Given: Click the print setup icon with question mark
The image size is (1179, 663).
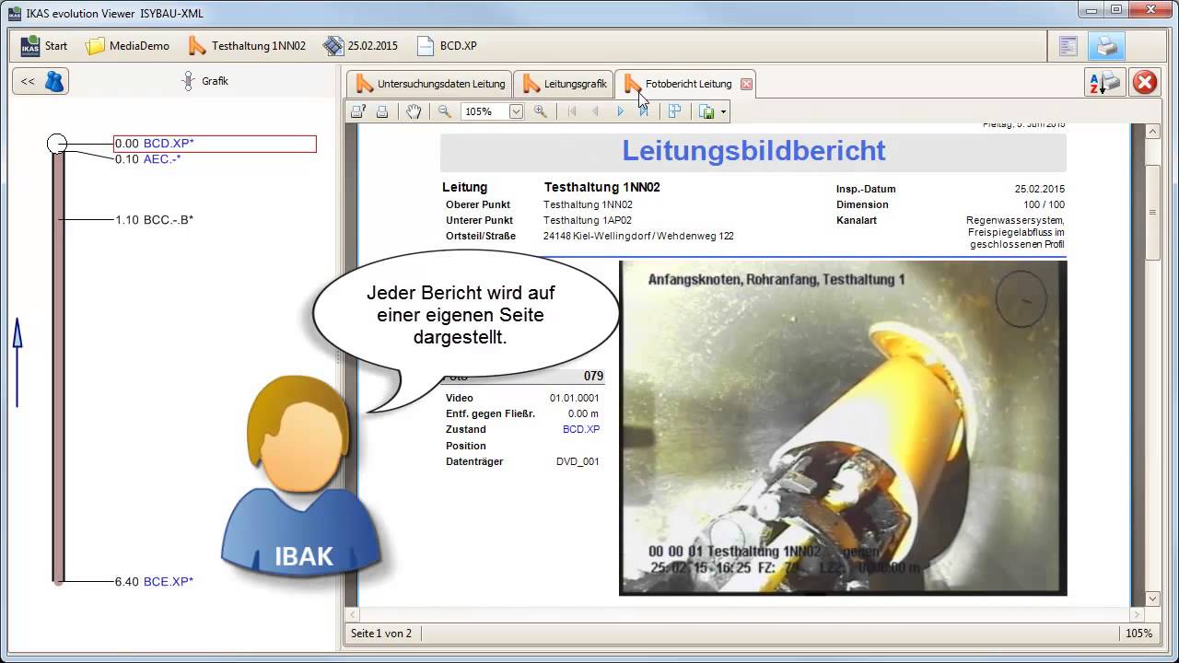Looking at the screenshot, I should [x=358, y=111].
